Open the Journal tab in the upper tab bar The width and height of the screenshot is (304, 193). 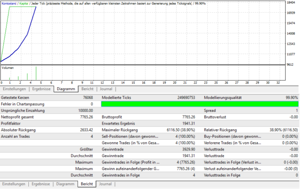106,89
